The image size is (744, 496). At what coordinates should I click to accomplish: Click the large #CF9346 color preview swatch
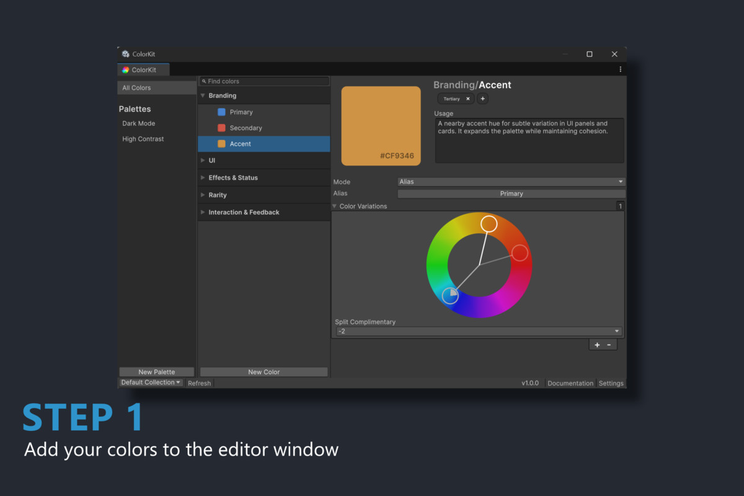[381, 125]
